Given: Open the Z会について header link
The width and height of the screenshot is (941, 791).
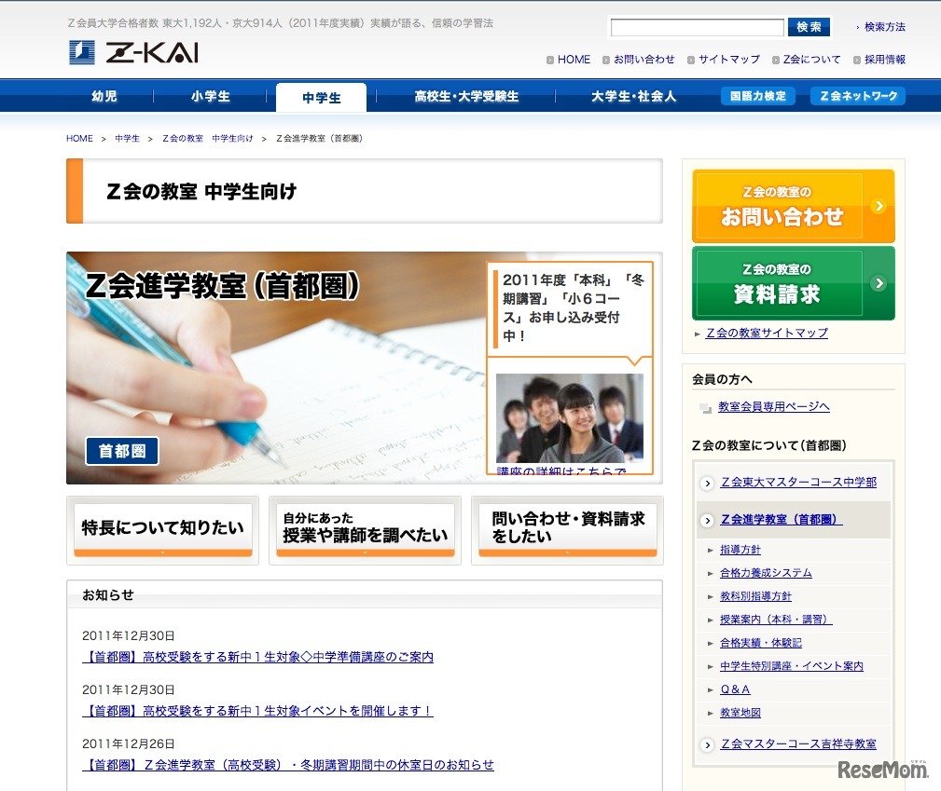Looking at the screenshot, I should (811, 60).
